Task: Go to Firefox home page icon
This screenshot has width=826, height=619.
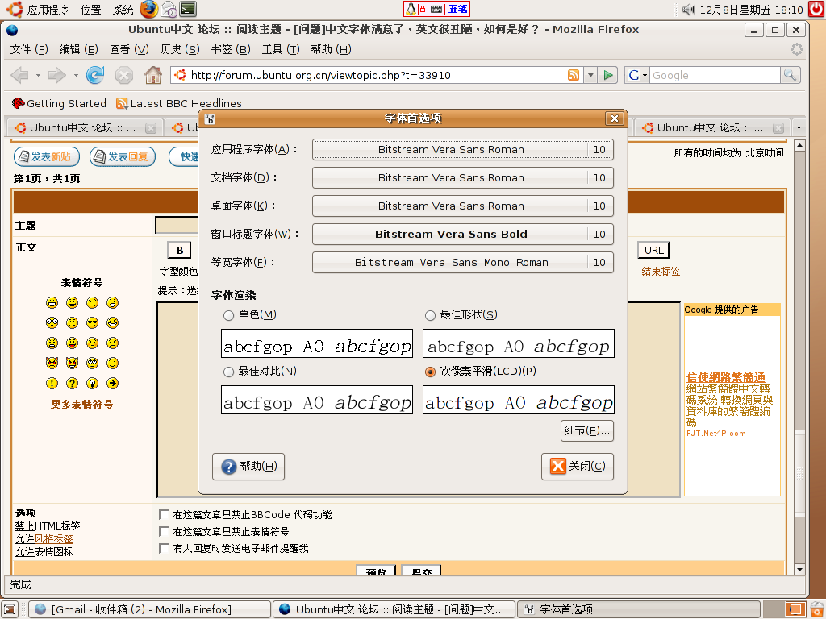Action: (153, 75)
